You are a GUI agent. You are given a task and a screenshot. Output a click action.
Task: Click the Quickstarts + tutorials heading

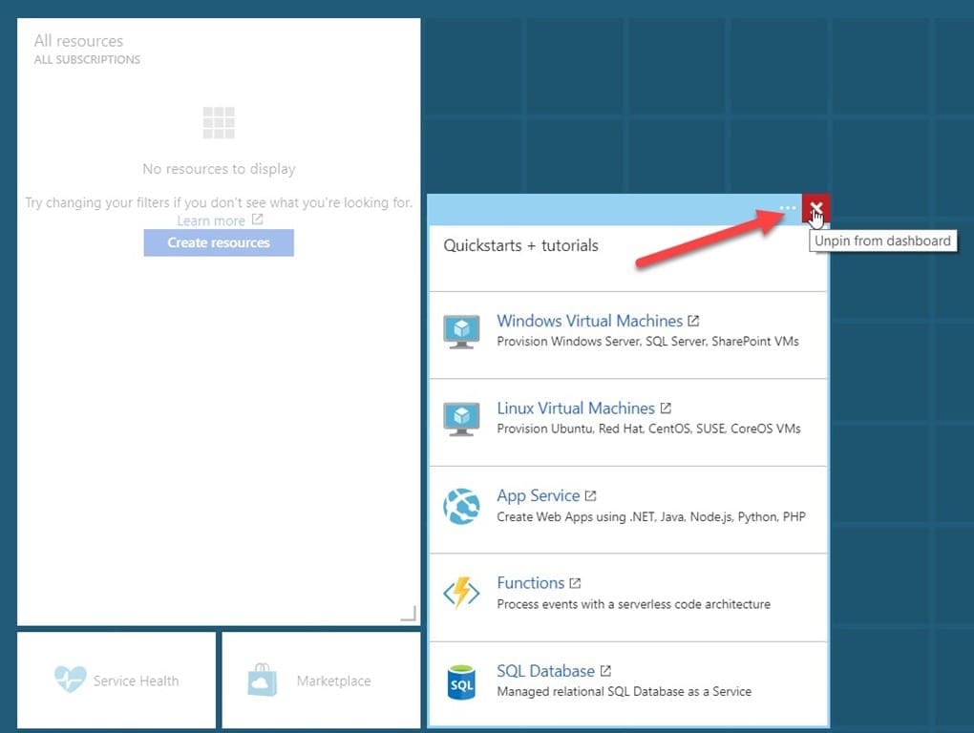(520, 246)
